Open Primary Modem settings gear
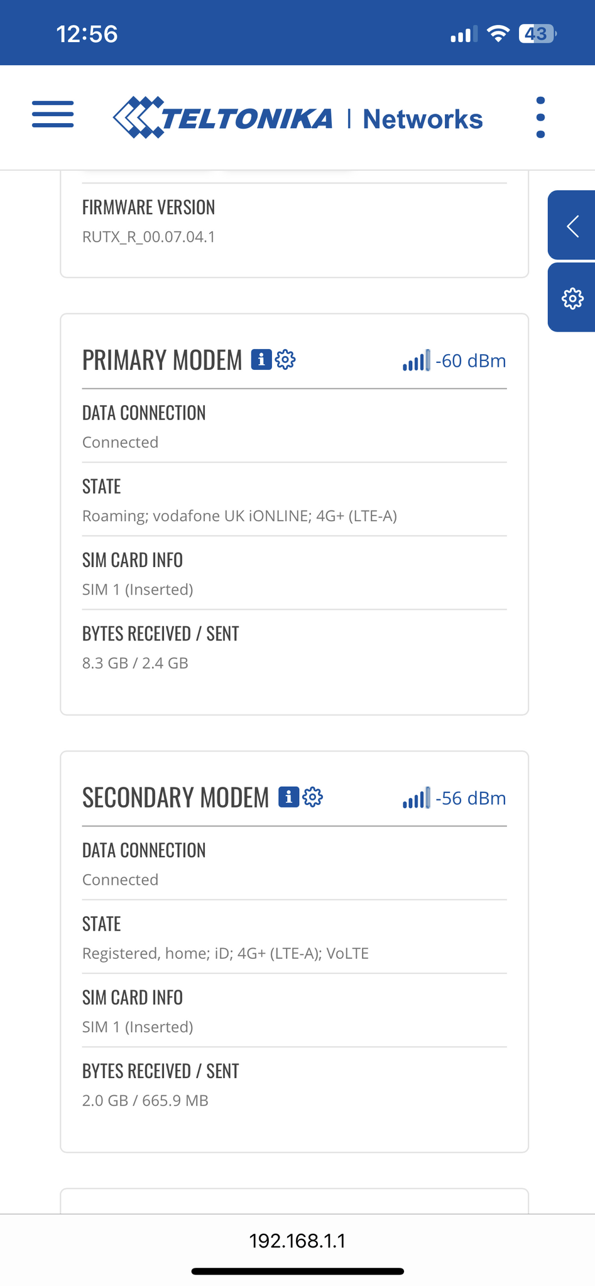Screen dimensions: 595x1286 coord(286,360)
